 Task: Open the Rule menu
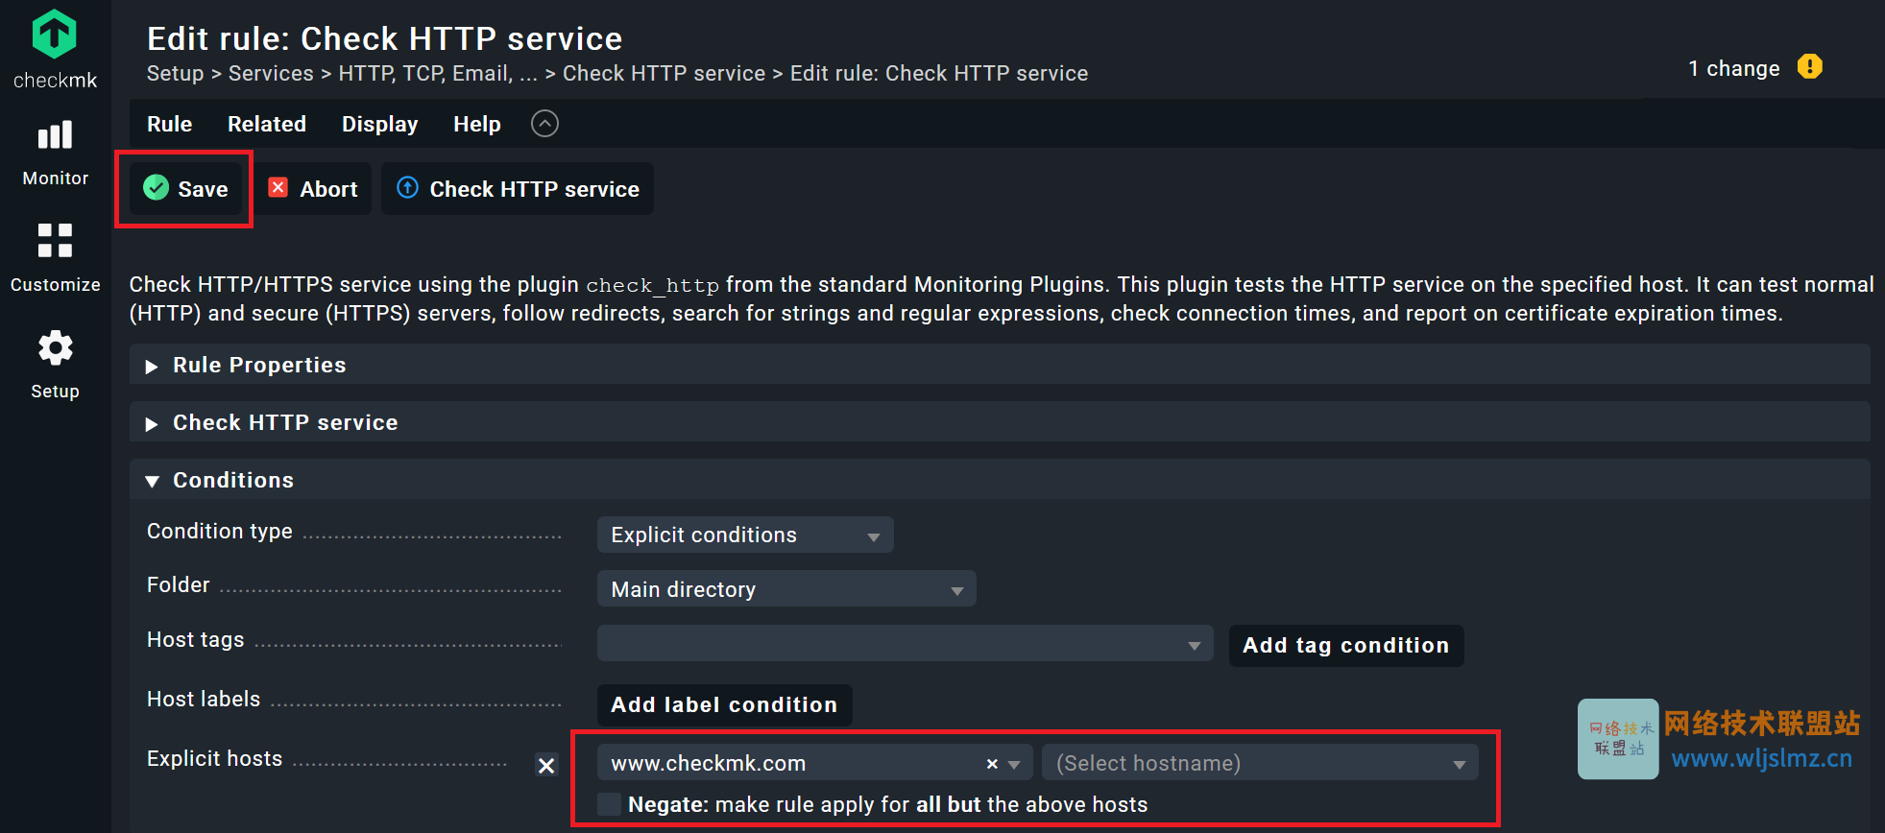pyautogui.click(x=169, y=124)
